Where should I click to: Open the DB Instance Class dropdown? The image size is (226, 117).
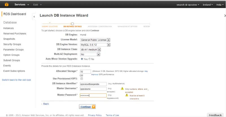point(90,49)
